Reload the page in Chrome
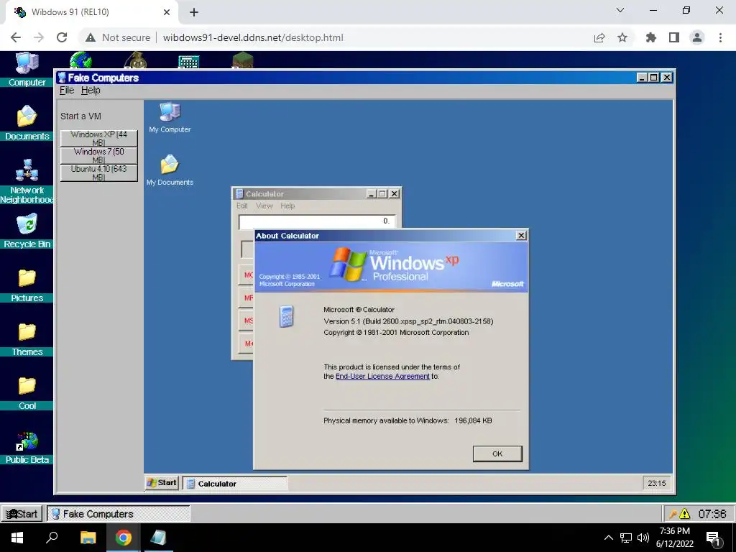Screen dimensions: 736x552 62,37
